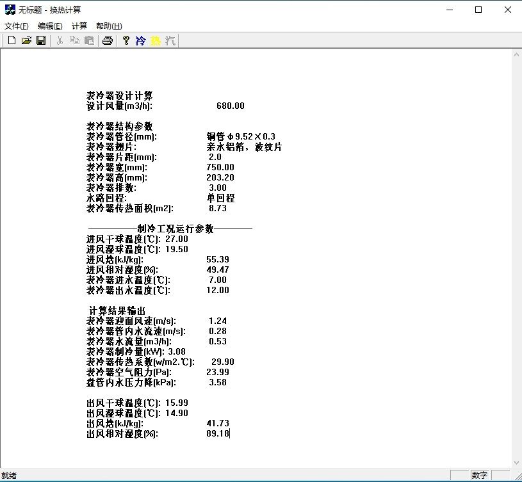522x482 pixels.
Task: Click the coil width value 750.00
Action: point(220,167)
